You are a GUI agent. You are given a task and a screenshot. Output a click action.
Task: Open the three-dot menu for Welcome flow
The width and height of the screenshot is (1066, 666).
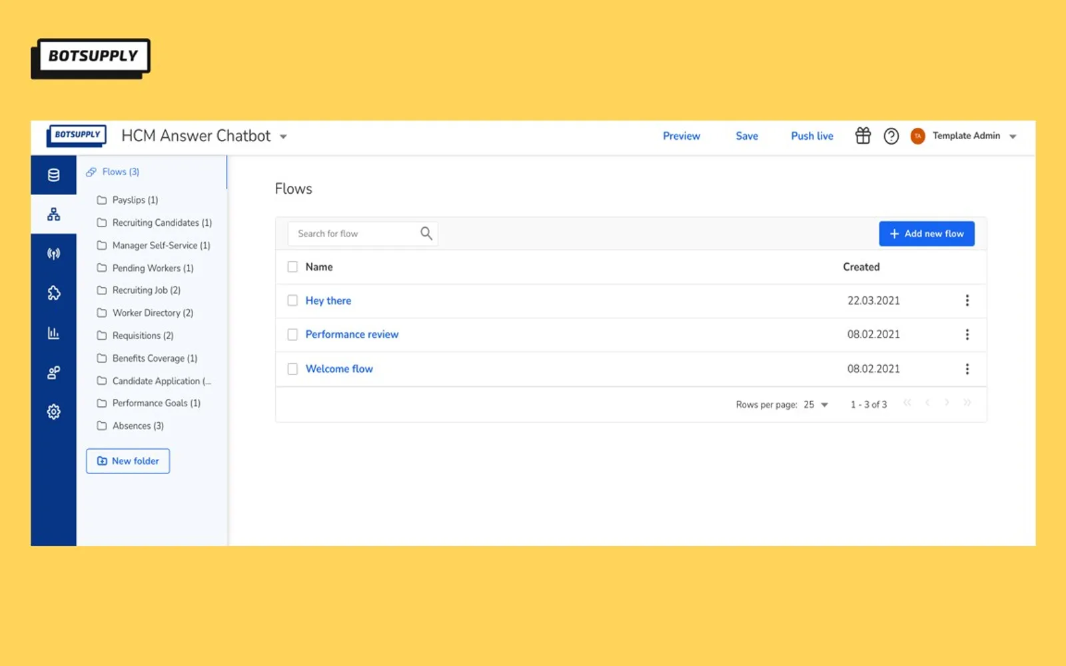[967, 369]
